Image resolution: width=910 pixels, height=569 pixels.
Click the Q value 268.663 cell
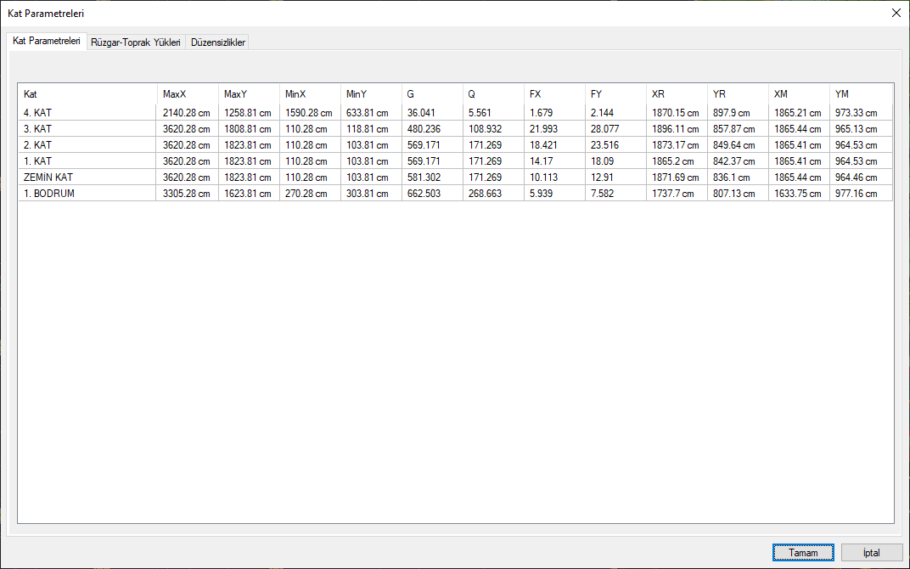486,194
